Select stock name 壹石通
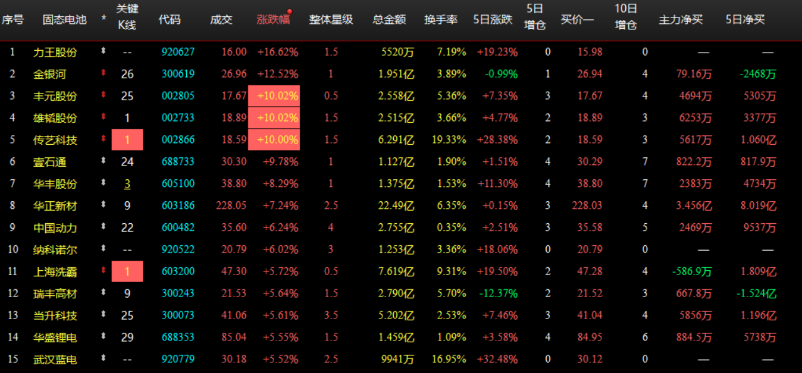 [x=50, y=162]
